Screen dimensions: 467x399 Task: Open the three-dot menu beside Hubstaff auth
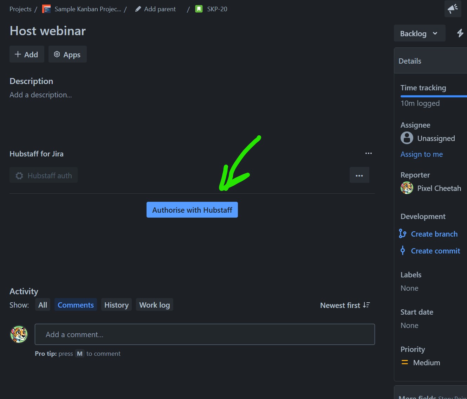(x=359, y=175)
